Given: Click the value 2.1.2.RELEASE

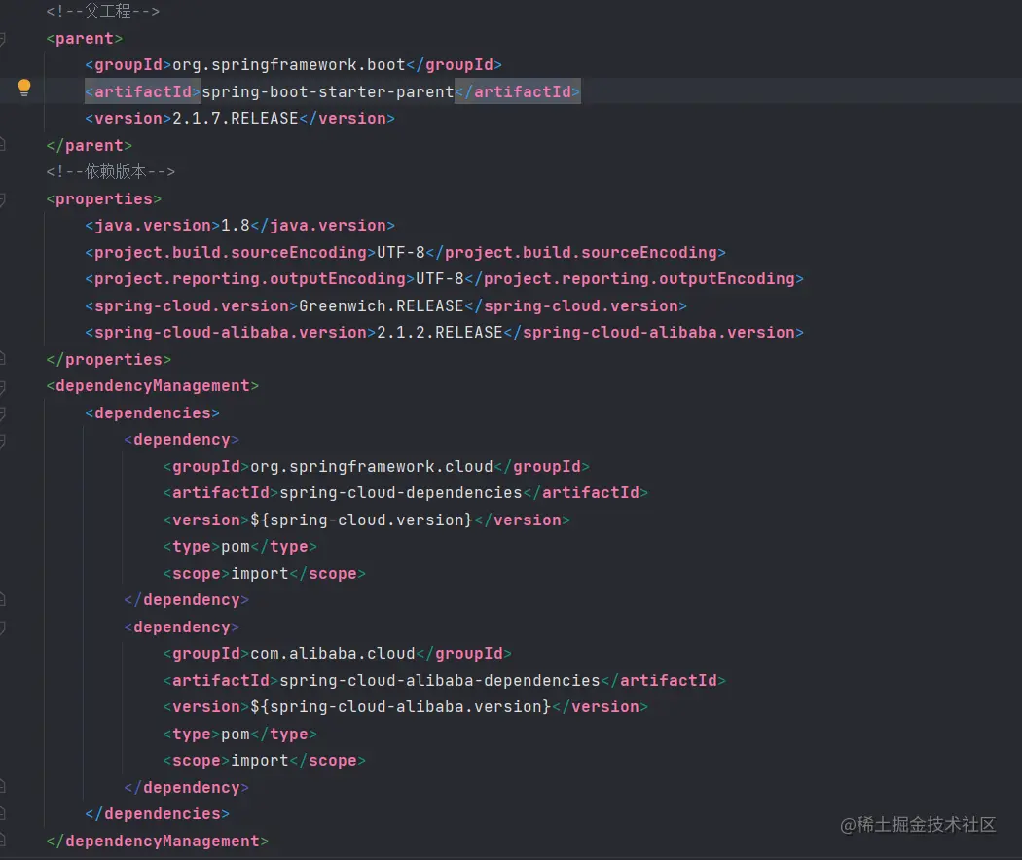Looking at the screenshot, I should coord(440,333).
